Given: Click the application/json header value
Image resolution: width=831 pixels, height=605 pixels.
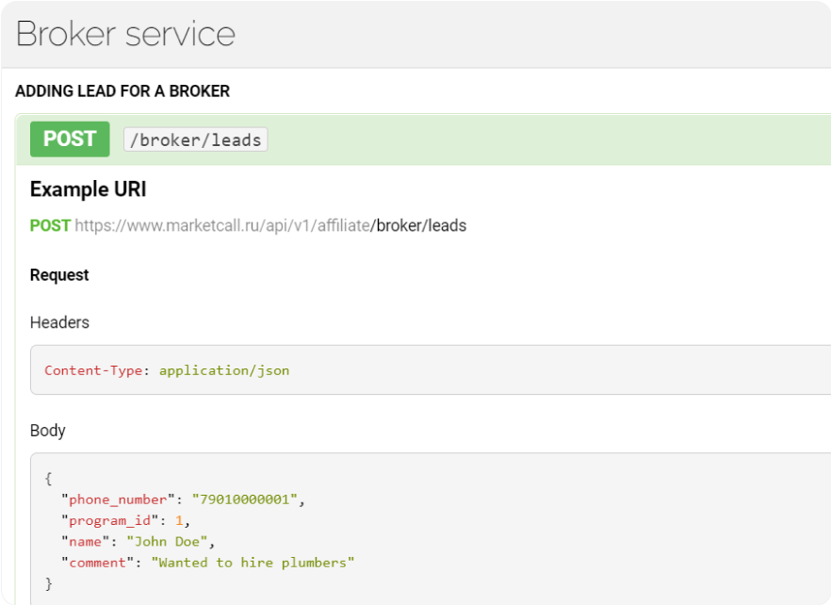Looking at the screenshot, I should [224, 370].
